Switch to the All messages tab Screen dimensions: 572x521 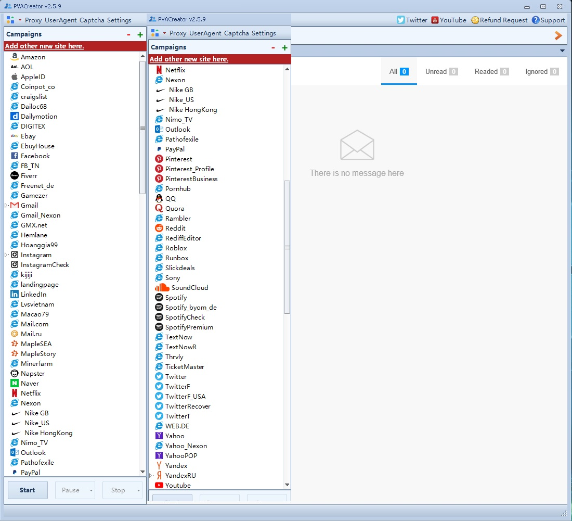click(x=399, y=71)
